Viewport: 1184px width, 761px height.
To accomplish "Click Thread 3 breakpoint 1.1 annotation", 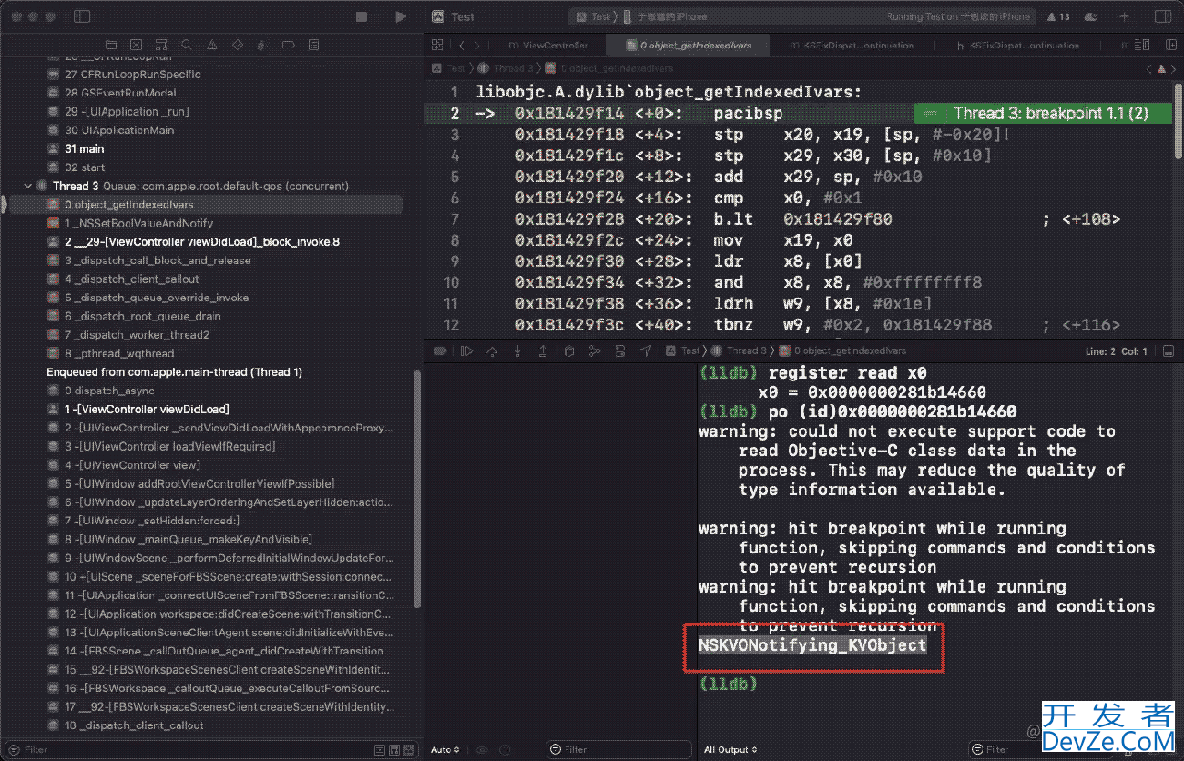I will pos(1042,114).
